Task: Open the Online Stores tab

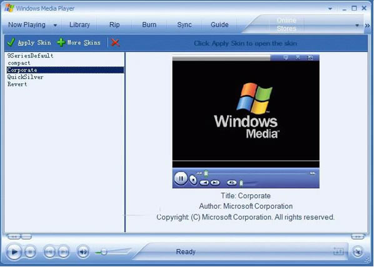Action: coord(286,24)
